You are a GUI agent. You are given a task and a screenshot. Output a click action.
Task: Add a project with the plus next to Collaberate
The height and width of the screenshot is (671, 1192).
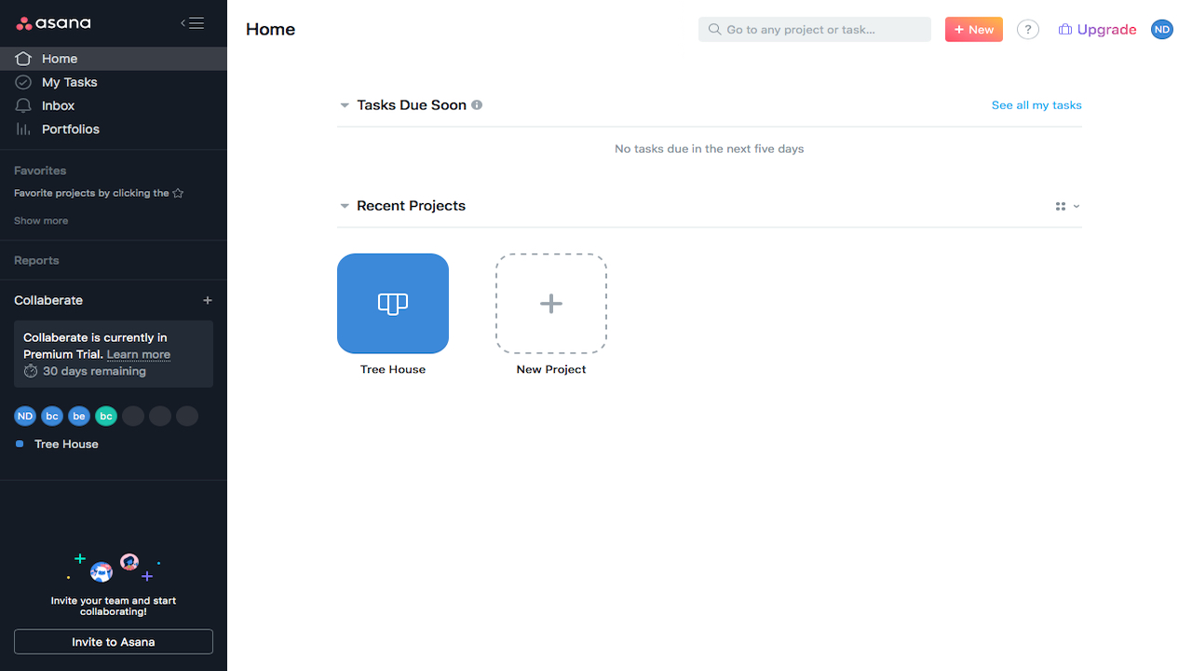click(x=208, y=300)
